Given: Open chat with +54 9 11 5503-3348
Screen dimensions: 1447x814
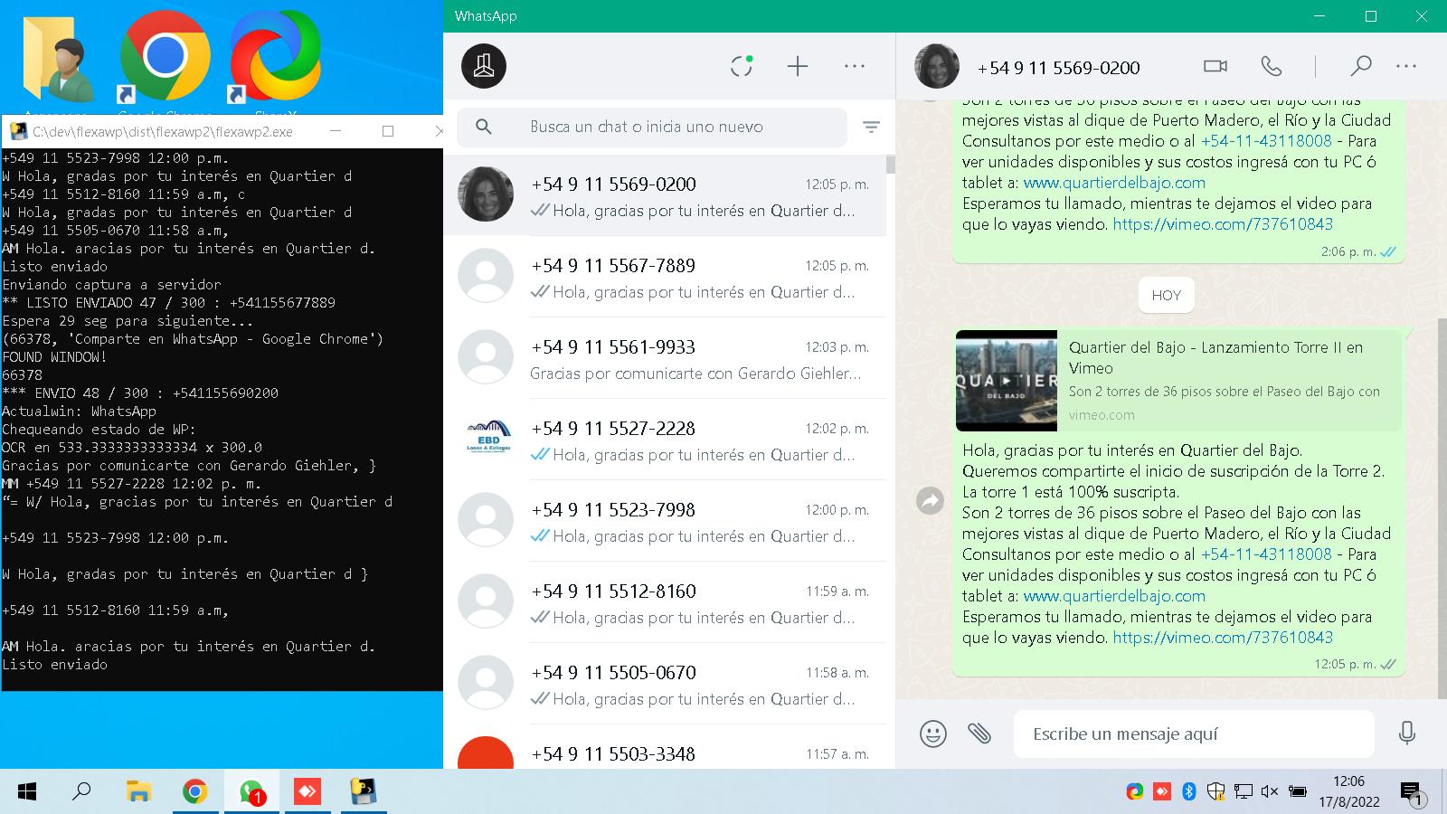Looking at the screenshot, I should 665,749.
